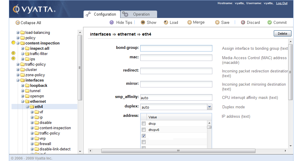
Task: Click the load-balancing folder icon
Action: point(23,33)
